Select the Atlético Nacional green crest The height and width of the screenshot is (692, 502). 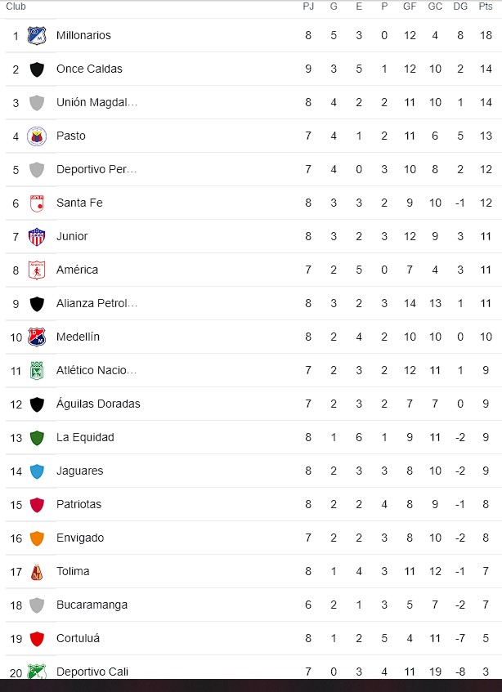click(x=37, y=371)
